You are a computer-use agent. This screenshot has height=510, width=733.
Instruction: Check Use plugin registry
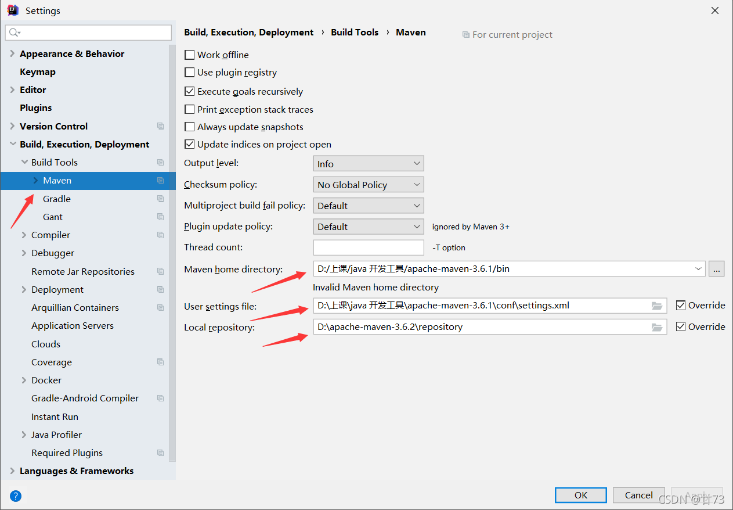[189, 73]
